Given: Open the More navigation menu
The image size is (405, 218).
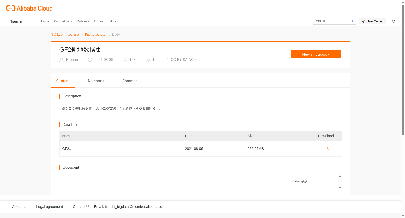Looking at the screenshot, I should click(x=113, y=21).
